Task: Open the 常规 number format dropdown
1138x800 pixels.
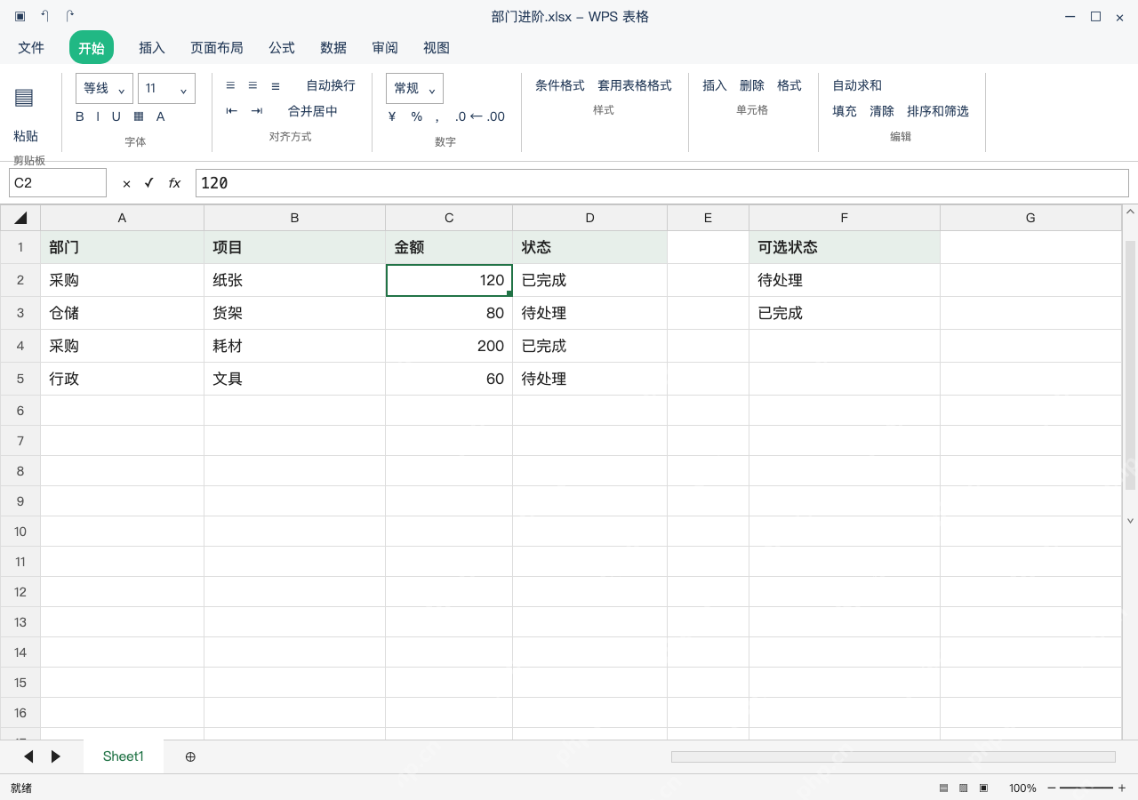Action: (x=414, y=88)
